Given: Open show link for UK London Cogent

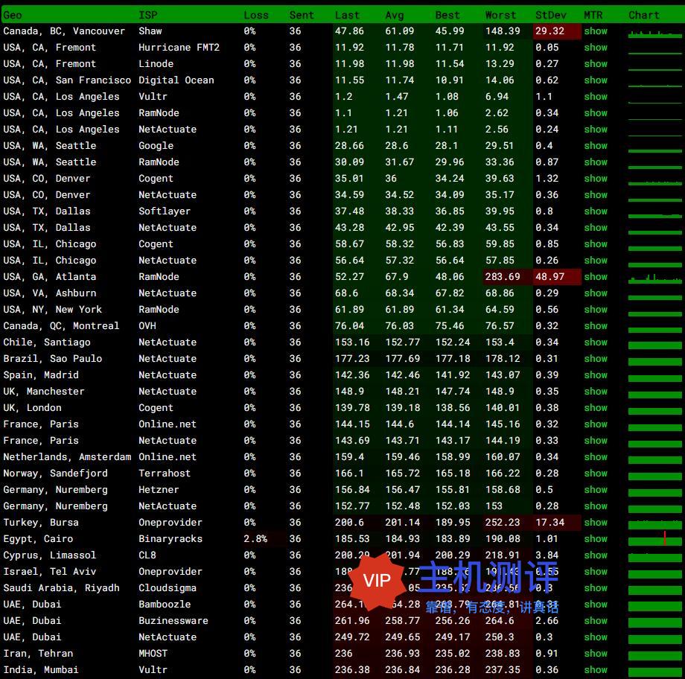Looking at the screenshot, I should click(x=596, y=408).
